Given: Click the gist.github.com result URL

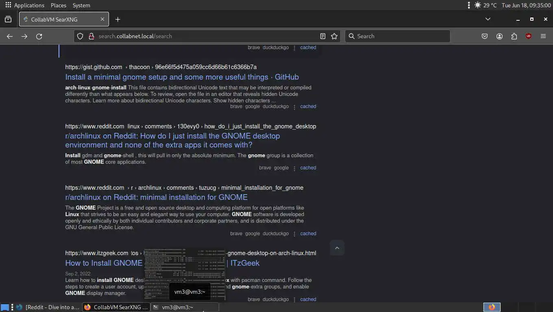Looking at the screenshot, I should pyautogui.click(x=161, y=67).
